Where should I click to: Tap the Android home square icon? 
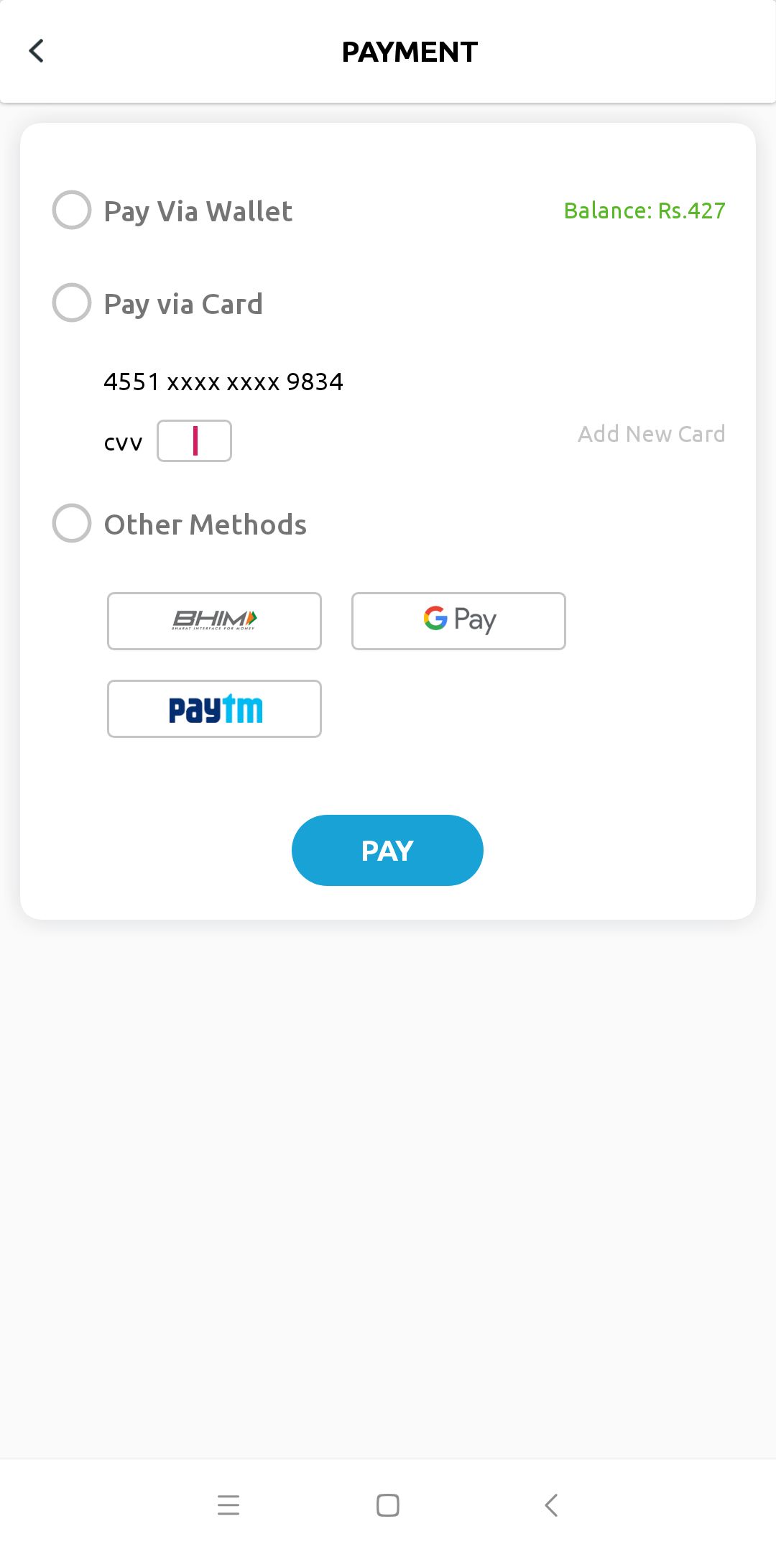[x=388, y=1505]
